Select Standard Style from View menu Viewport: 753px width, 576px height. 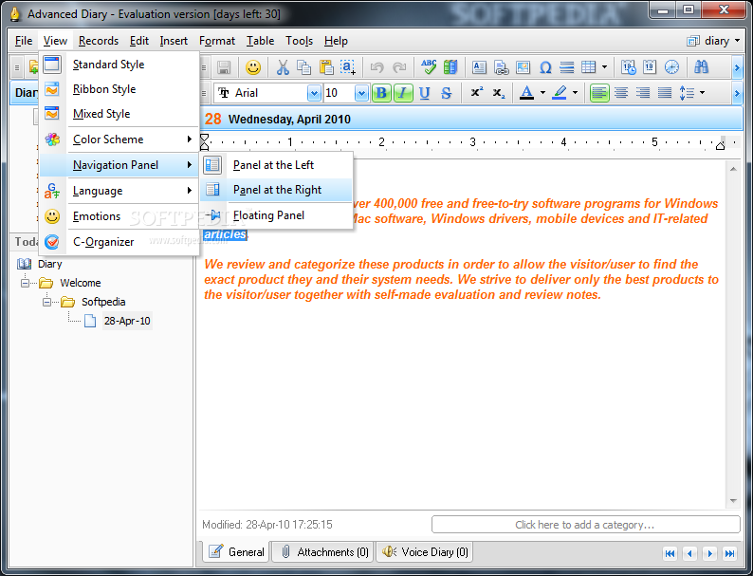click(x=119, y=65)
